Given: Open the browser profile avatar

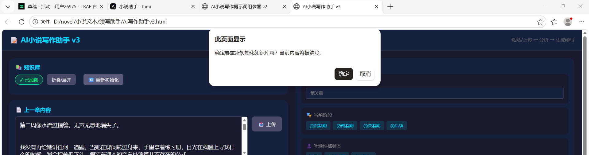Looking at the screenshot, I should point(568,22).
